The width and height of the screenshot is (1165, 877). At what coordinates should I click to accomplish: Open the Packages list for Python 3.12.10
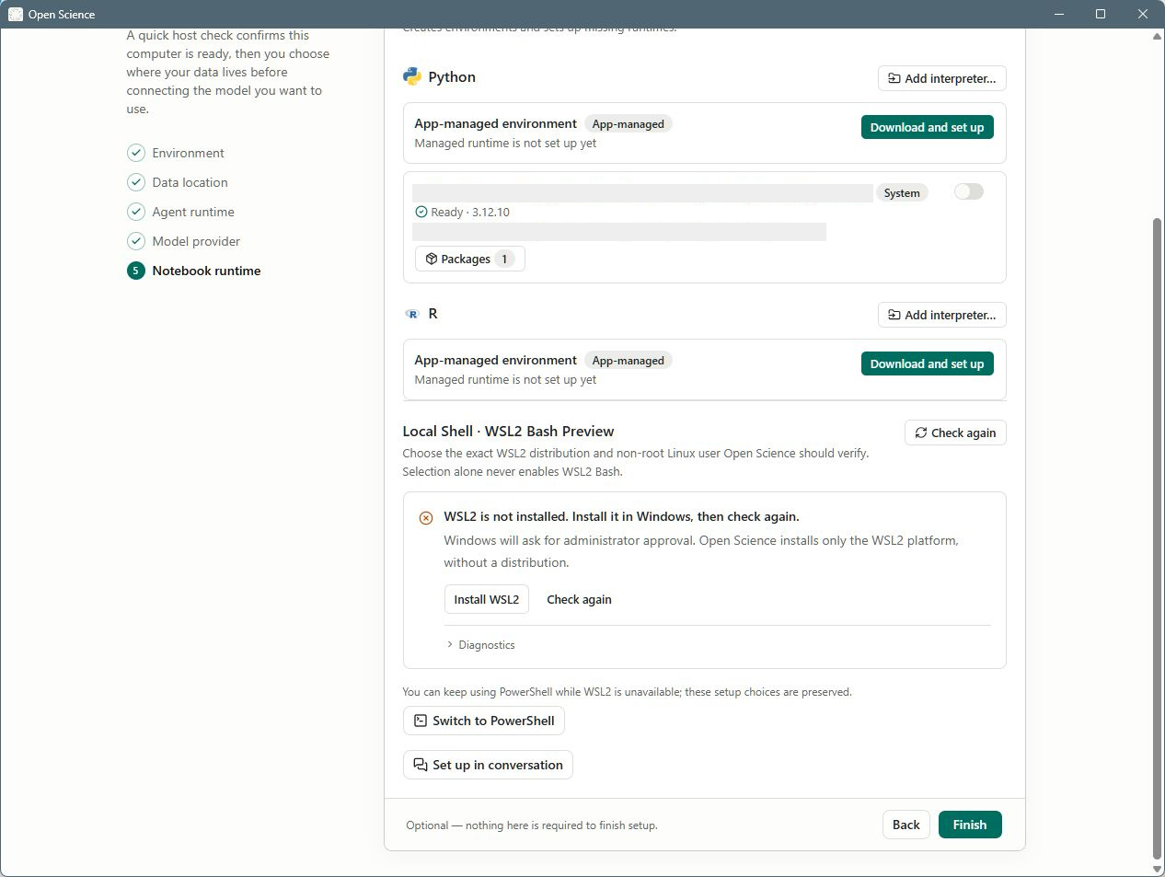[x=469, y=259]
